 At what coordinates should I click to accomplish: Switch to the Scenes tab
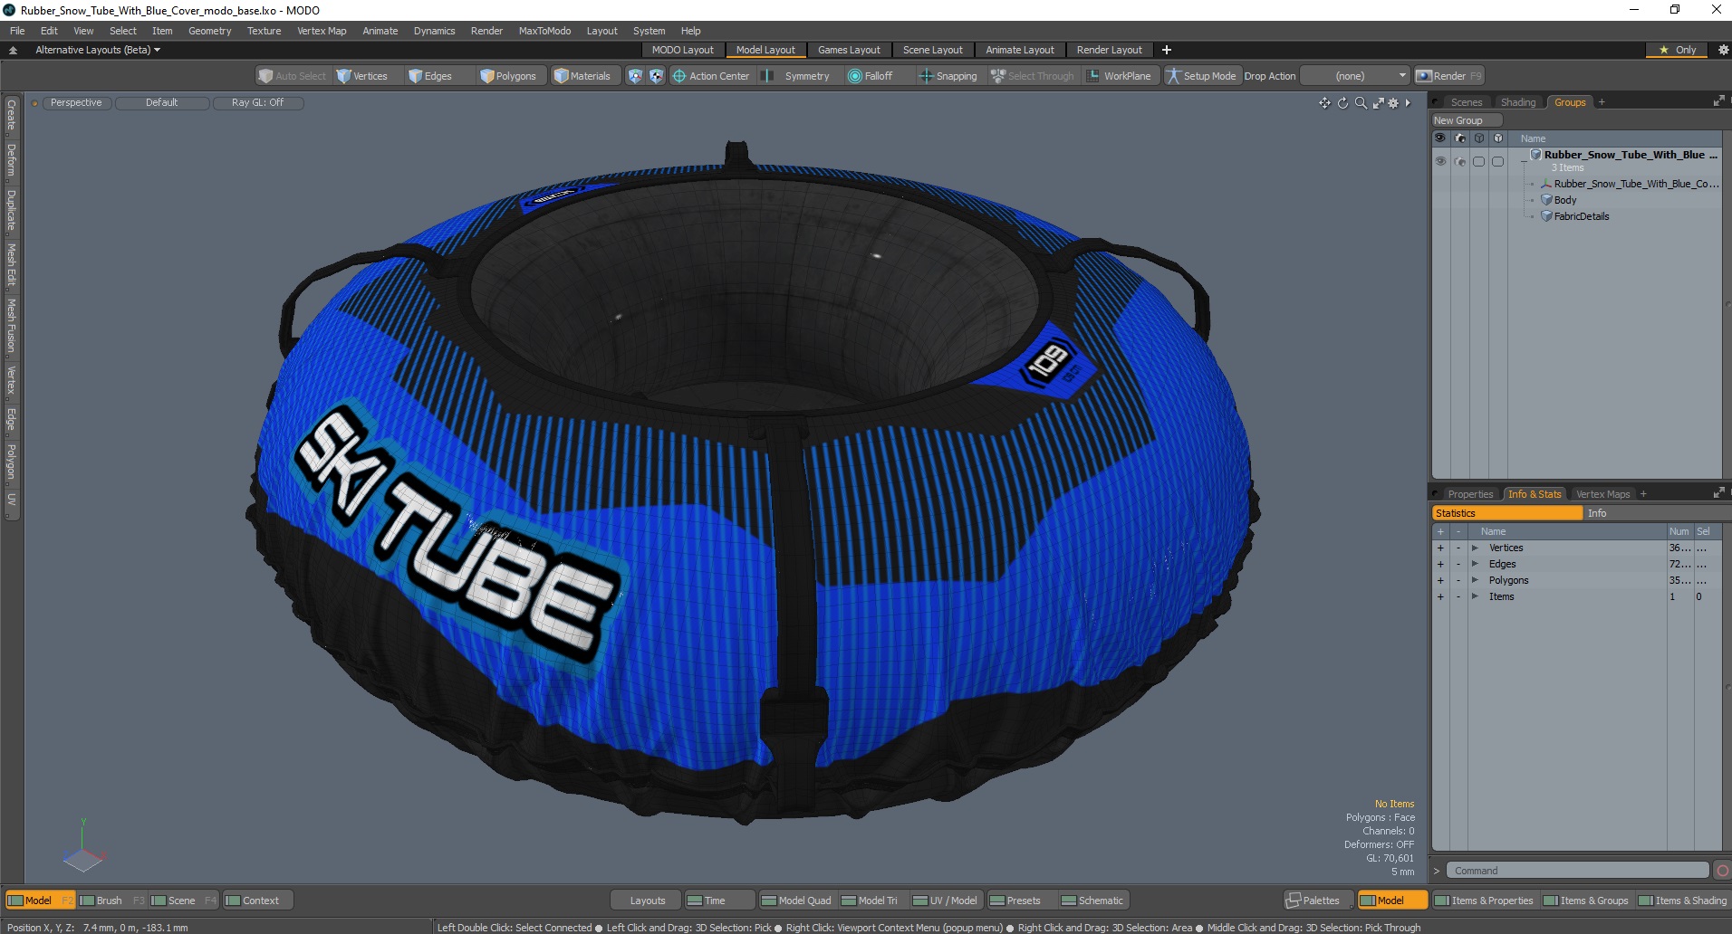coord(1466,102)
